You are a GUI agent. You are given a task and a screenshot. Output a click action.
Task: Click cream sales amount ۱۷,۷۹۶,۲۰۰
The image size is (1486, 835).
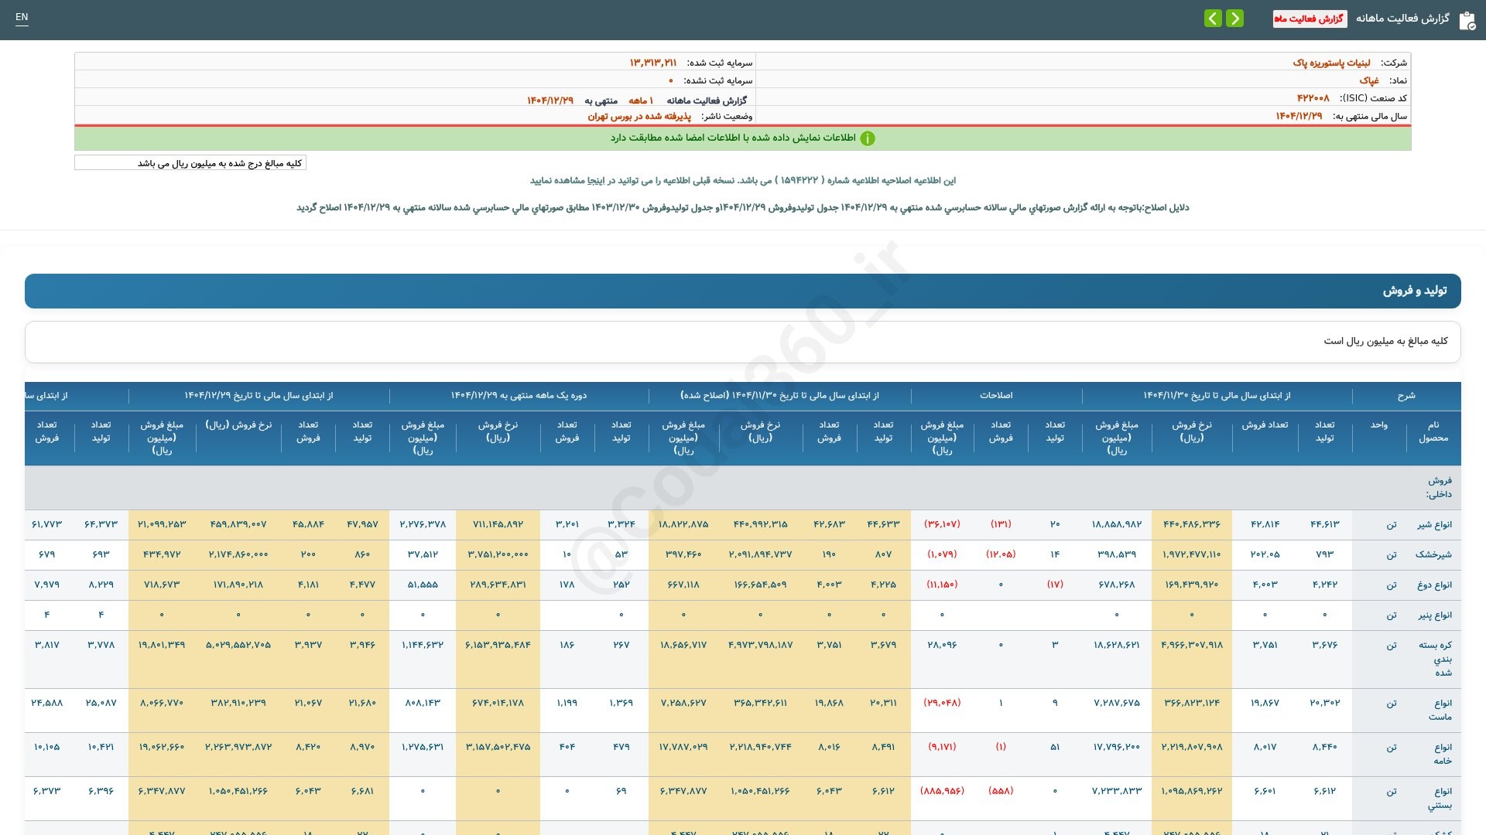coord(1116,747)
